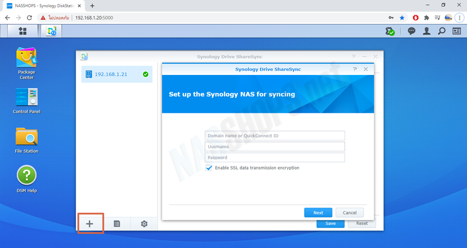The image size is (467, 248).
Task: Open the notifications speech bubble icon
Action: 412,31
